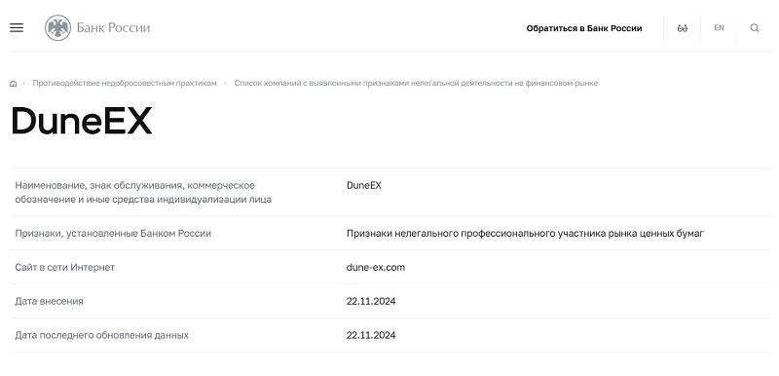Click 'Признаки нелегального профессионального участника' text
Screen dimensions: 779x376
[525, 234]
